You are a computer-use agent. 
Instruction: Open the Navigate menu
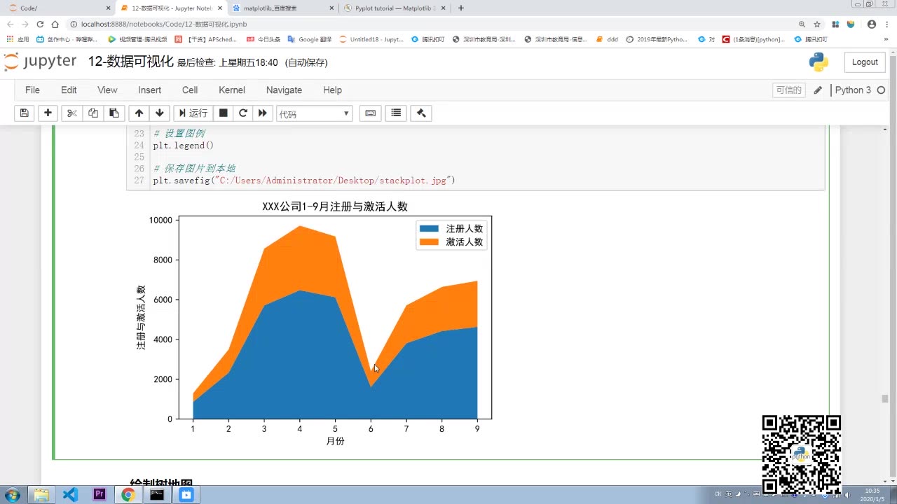pyautogui.click(x=284, y=90)
